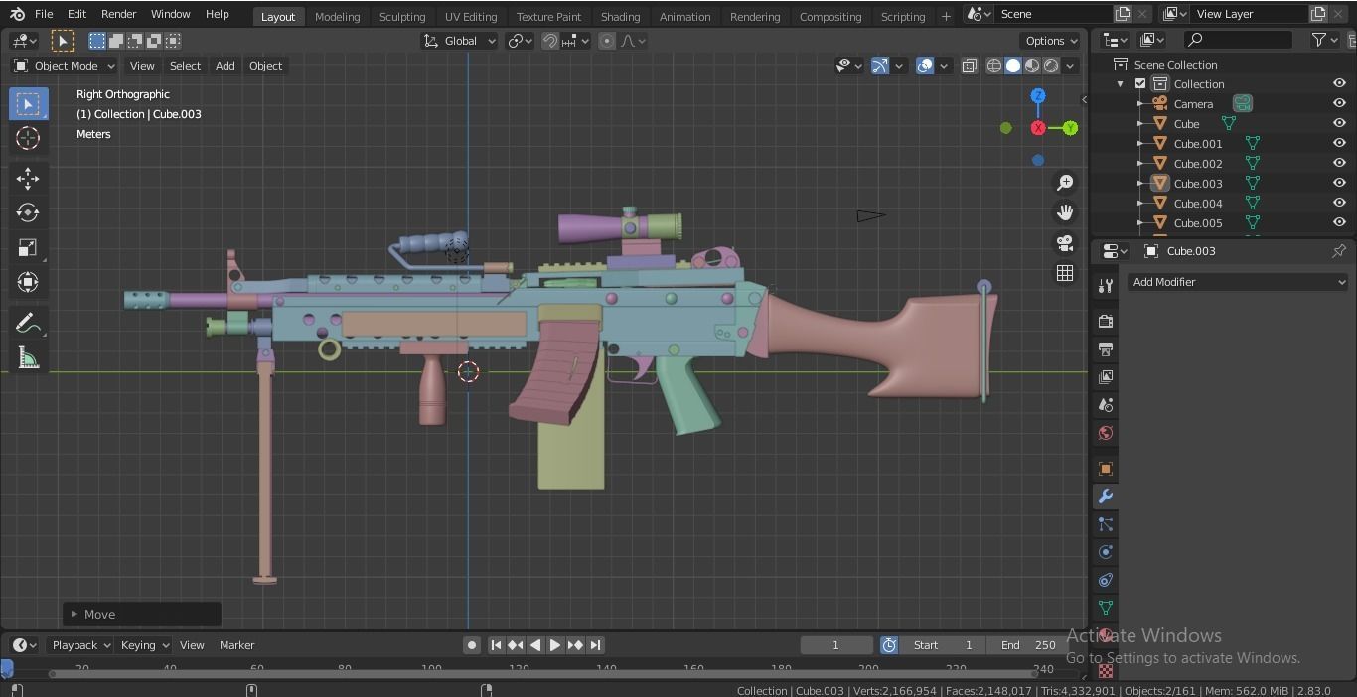Click the zoom view magnifier icon

coord(1065,183)
